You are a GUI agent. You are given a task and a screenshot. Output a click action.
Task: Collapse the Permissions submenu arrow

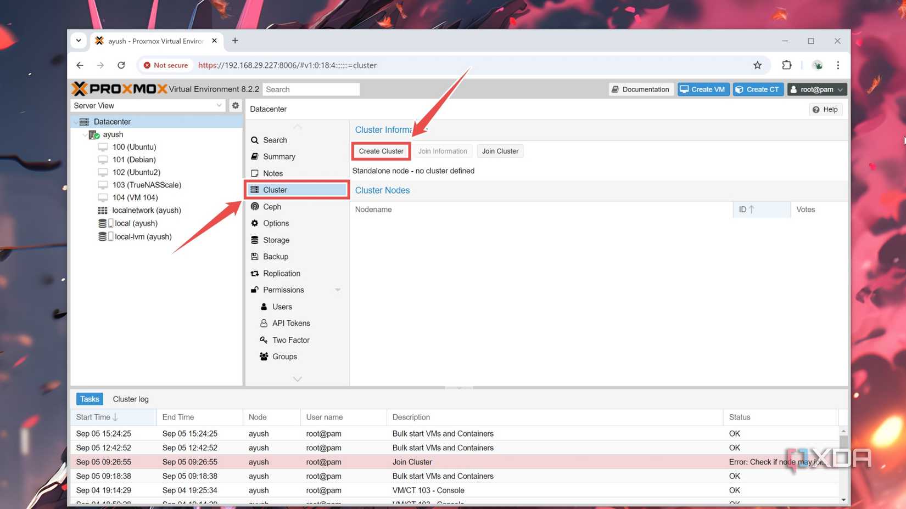point(338,290)
